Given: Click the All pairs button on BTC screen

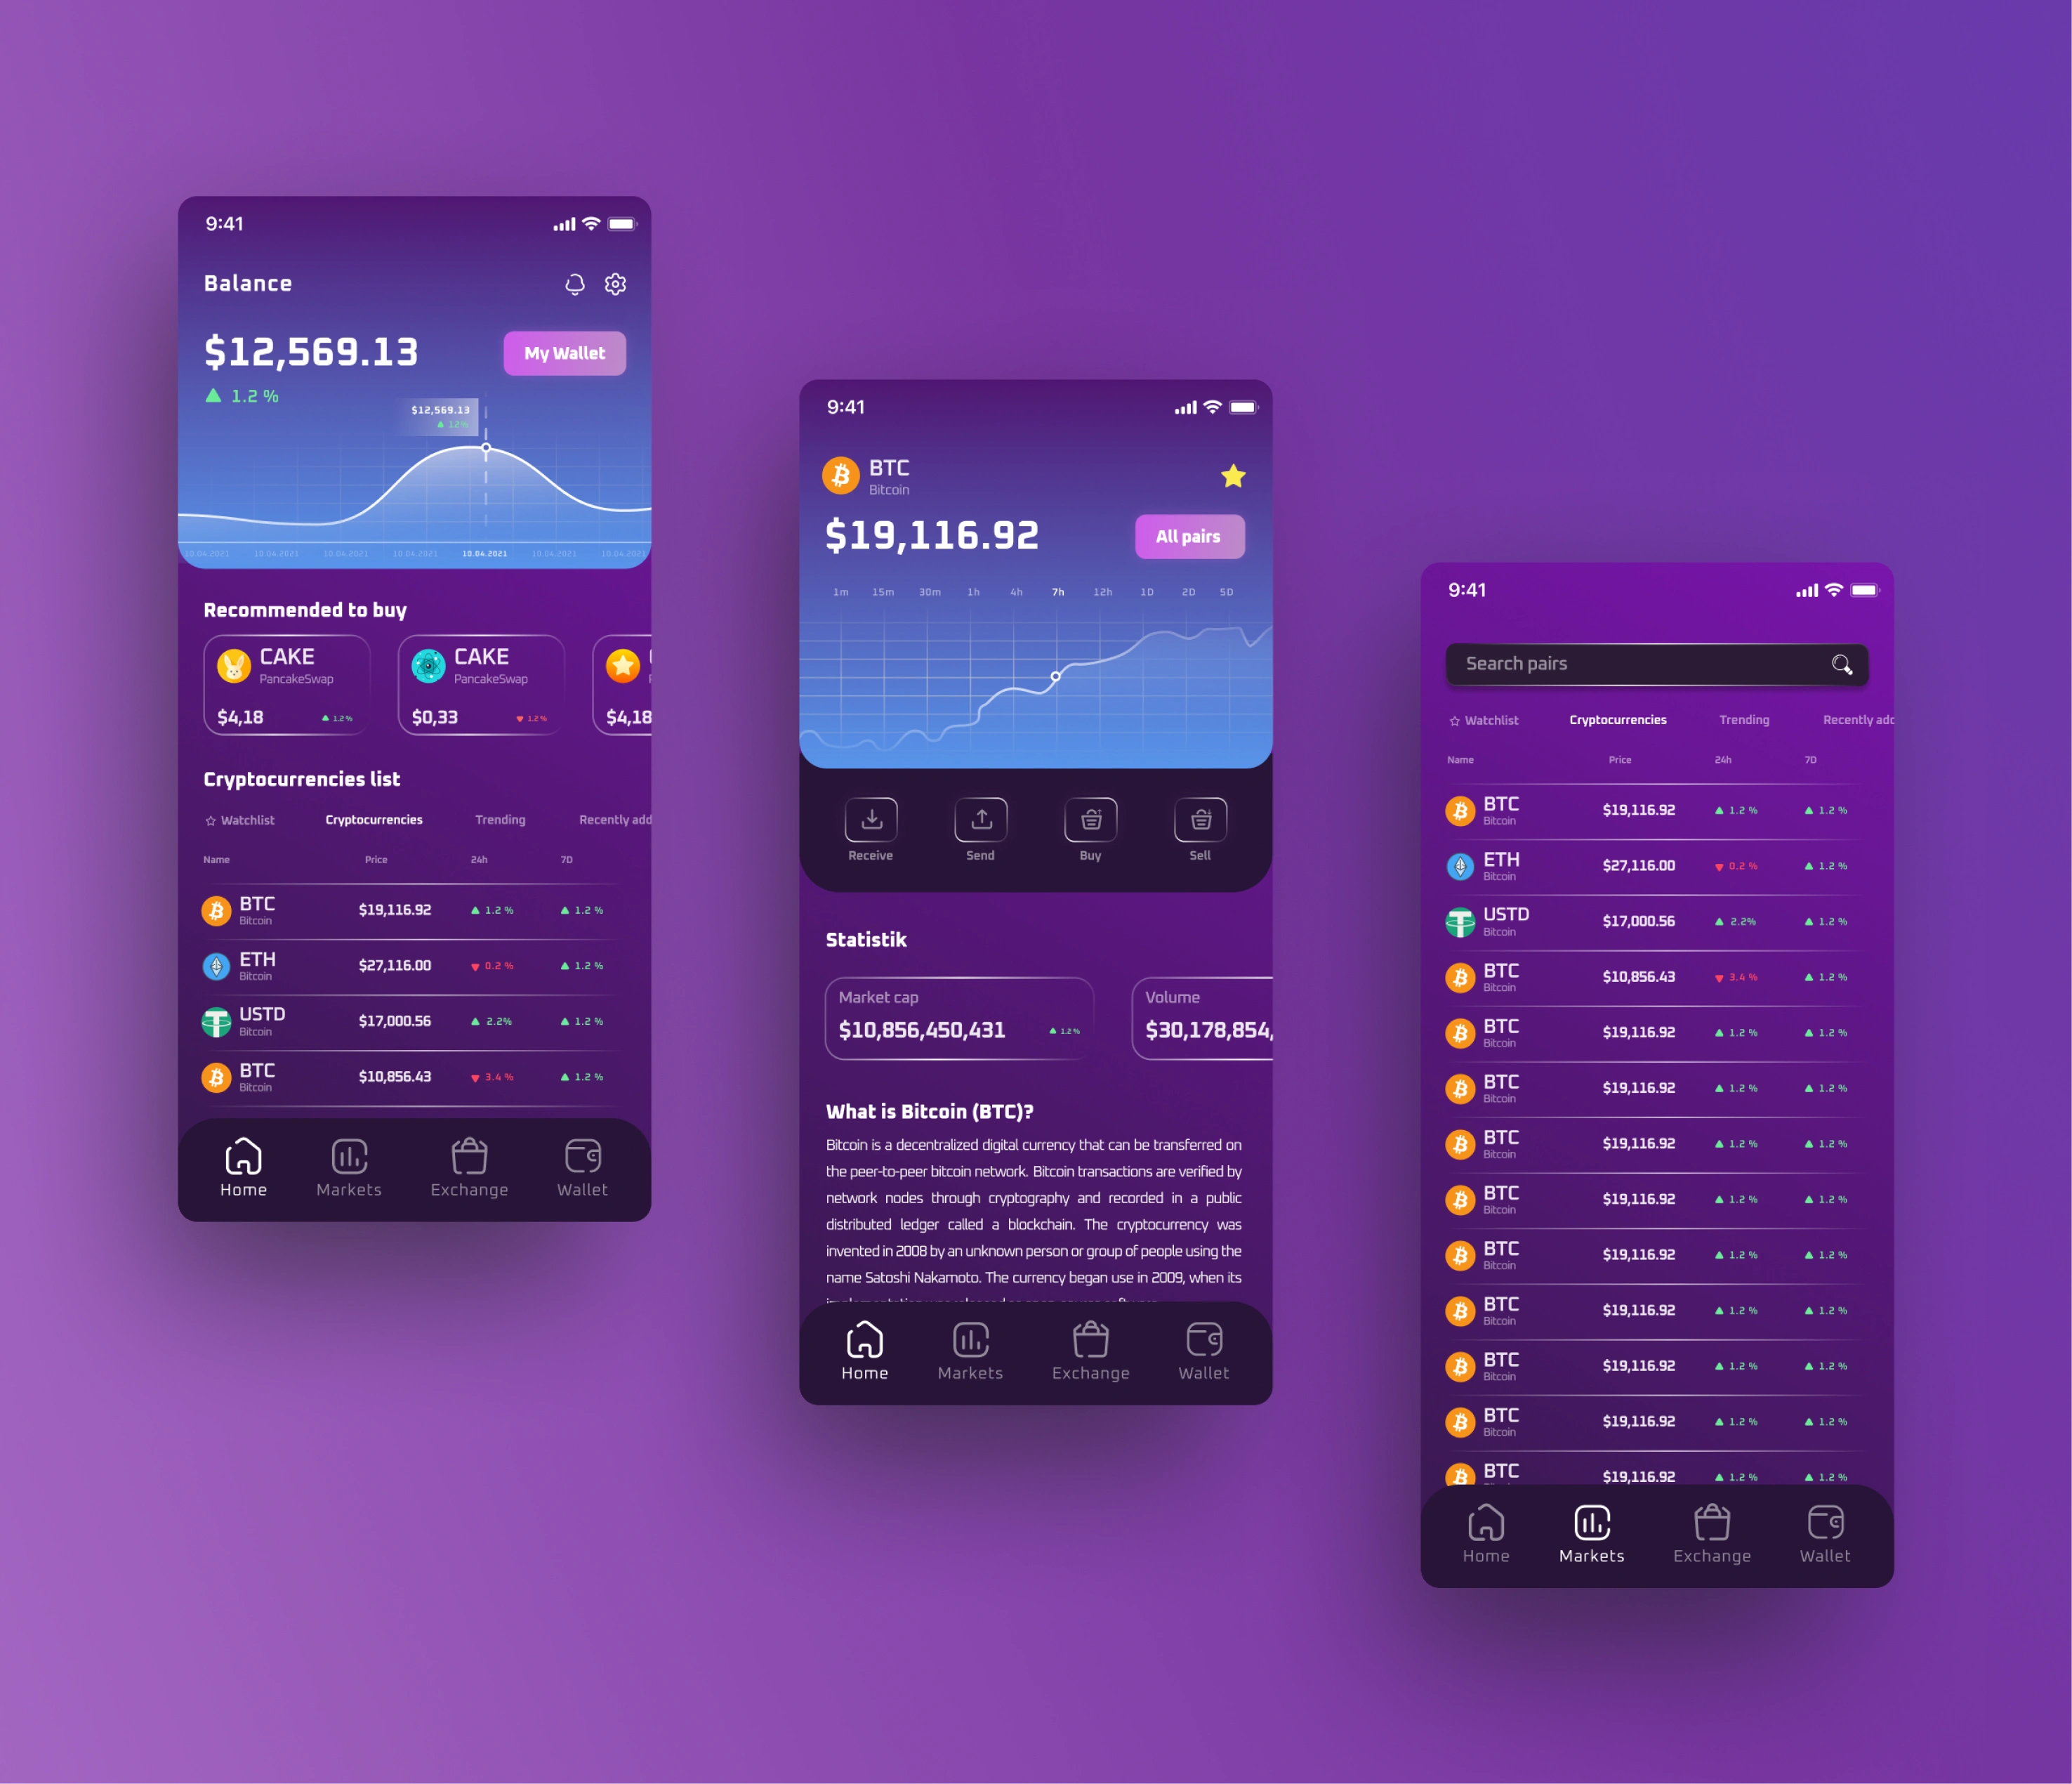Looking at the screenshot, I should click(x=1189, y=534).
